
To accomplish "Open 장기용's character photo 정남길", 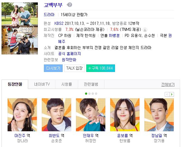I will click(159, 115).
